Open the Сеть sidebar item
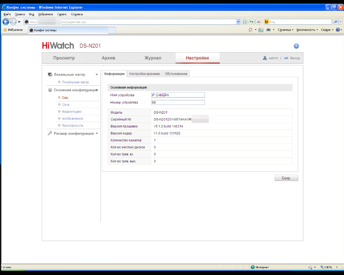Screen dimensions: 344x275 (x=66, y=104)
